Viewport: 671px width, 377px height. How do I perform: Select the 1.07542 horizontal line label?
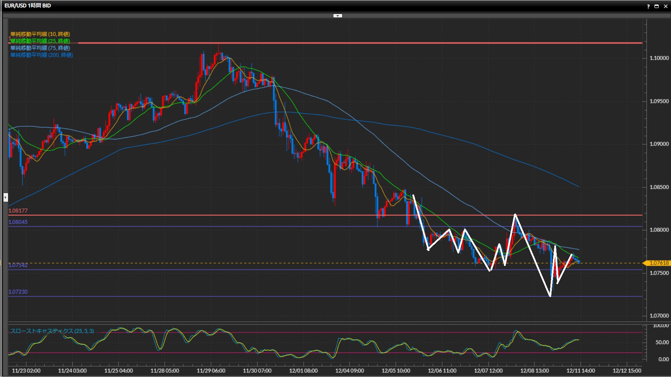(x=18, y=265)
